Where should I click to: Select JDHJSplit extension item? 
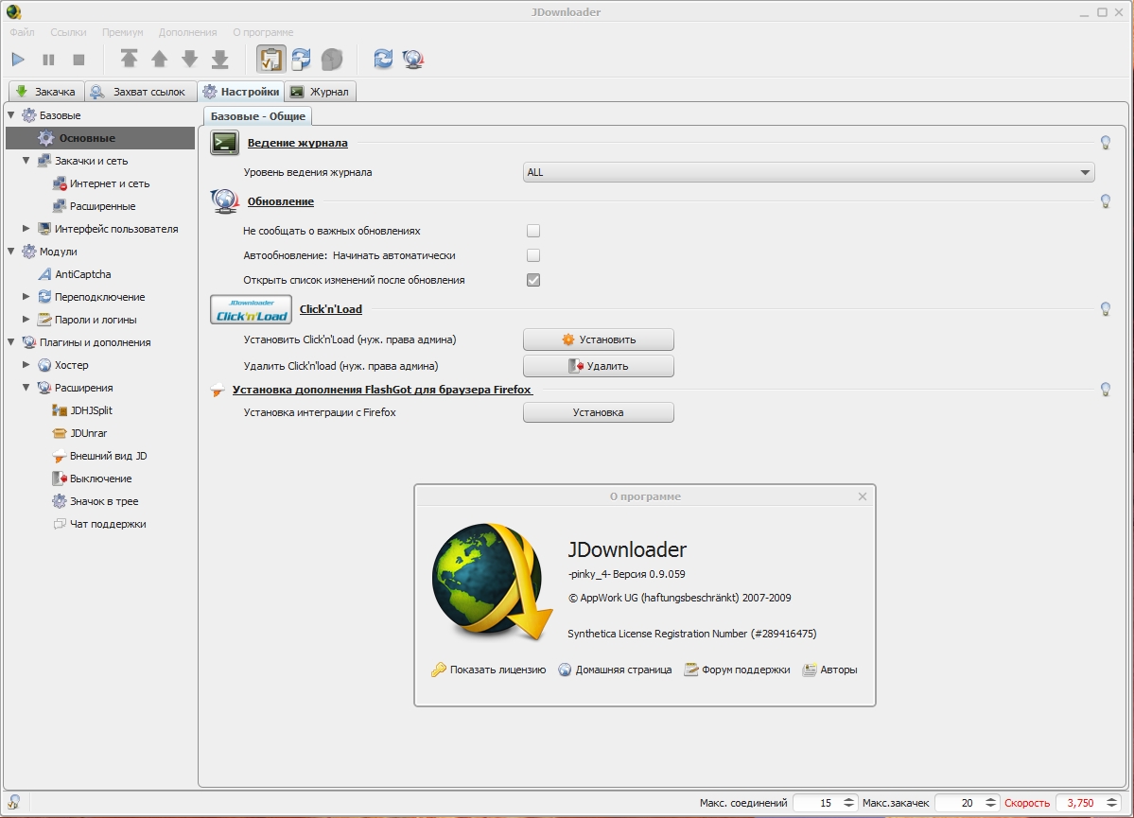[82, 410]
